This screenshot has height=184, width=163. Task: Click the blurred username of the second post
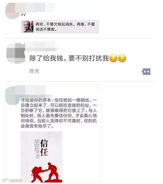(x=42, y=47)
